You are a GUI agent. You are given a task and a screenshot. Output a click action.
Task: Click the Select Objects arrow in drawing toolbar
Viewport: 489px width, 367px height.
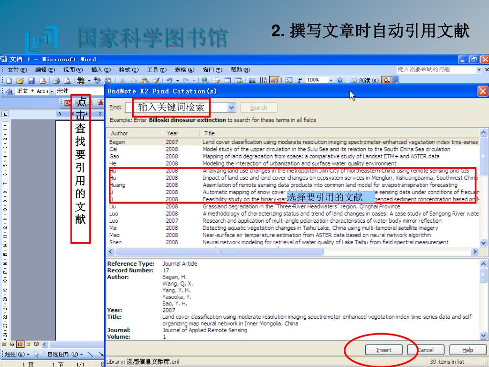click(37, 354)
